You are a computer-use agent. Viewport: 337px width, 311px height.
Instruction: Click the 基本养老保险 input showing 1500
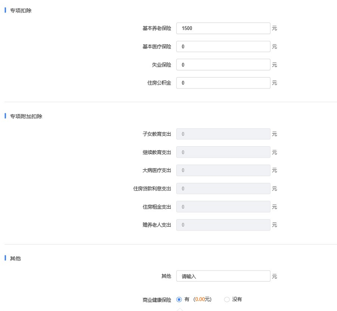click(223, 28)
